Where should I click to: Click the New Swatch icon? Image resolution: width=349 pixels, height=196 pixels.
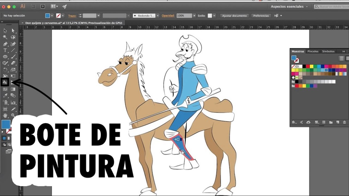click(x=338, y=122)
